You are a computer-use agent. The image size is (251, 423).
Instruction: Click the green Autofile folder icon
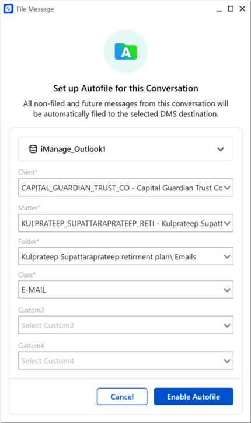pyautogui.click(x=125, y=51)
